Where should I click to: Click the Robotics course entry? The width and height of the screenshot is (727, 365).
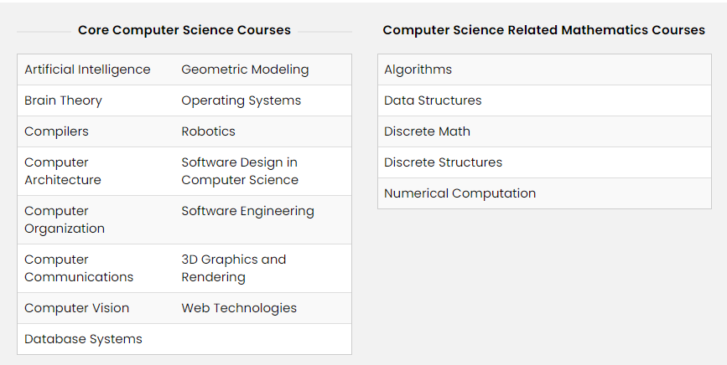pyautogui.click(x=208, y=131)
